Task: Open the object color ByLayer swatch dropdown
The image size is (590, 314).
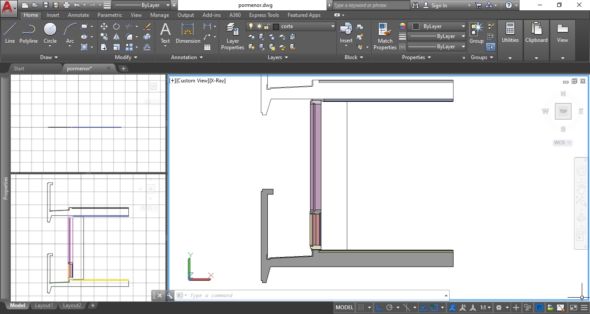Action: pyautogui.click(x=437, y=26)
